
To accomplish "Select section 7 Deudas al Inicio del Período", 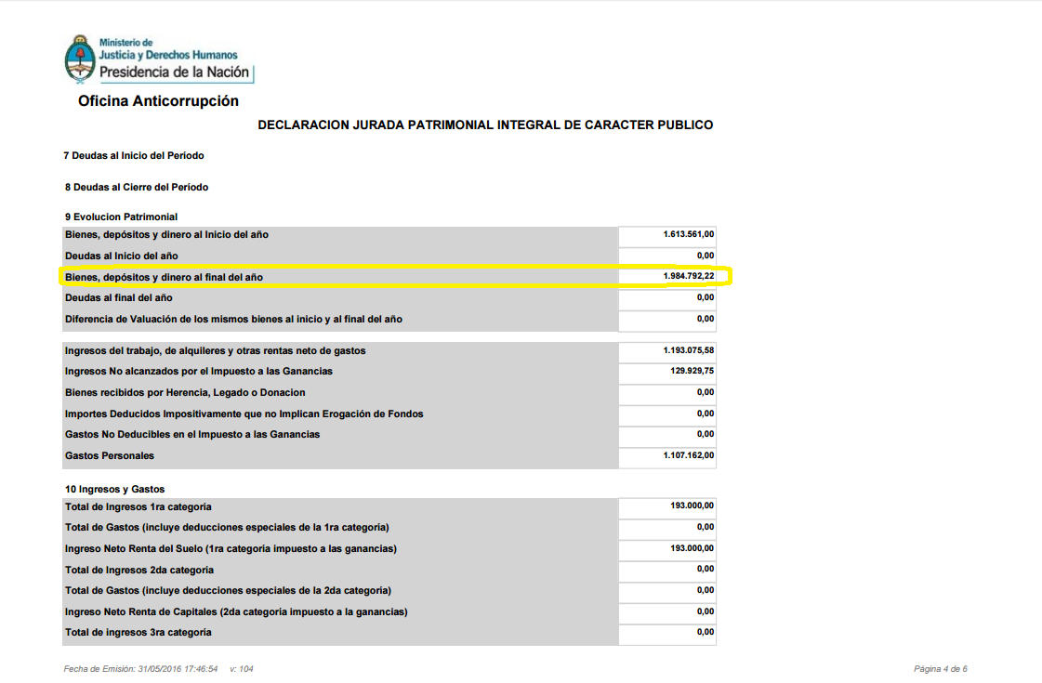I will click(x=134, y=155).
